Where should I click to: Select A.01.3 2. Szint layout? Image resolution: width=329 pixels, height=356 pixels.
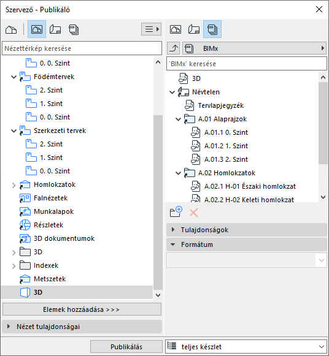pyautogui.click(x=226, y=159)
